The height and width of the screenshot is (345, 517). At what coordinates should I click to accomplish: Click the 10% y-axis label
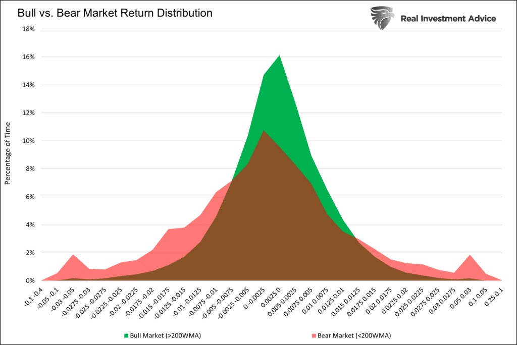[28, 141]
